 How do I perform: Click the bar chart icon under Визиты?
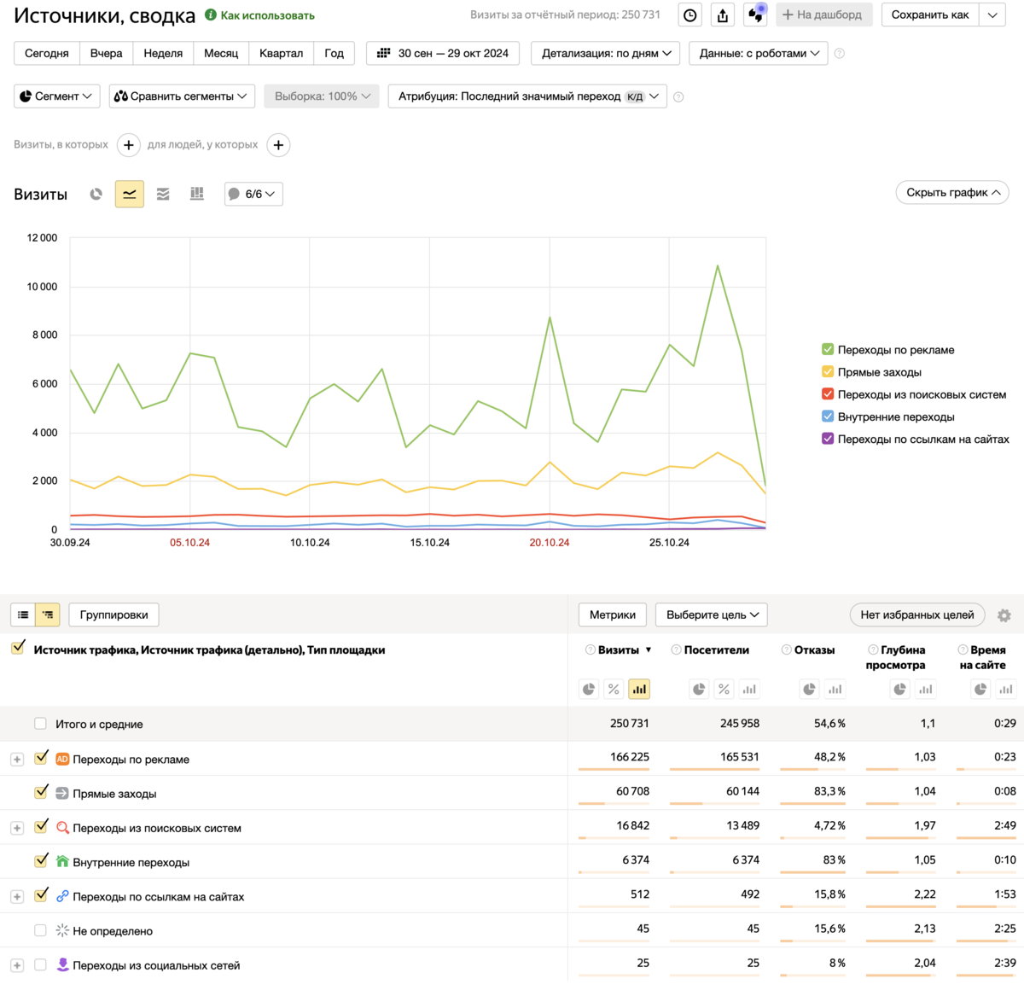click(639, 690)
